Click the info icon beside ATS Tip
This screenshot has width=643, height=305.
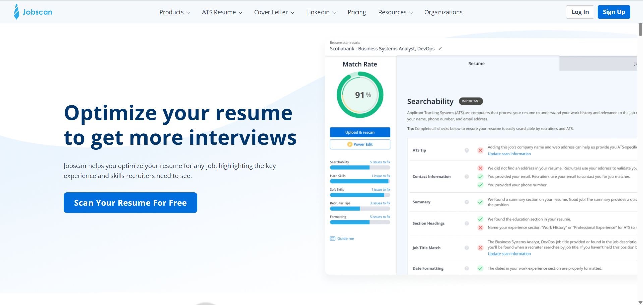467,150
